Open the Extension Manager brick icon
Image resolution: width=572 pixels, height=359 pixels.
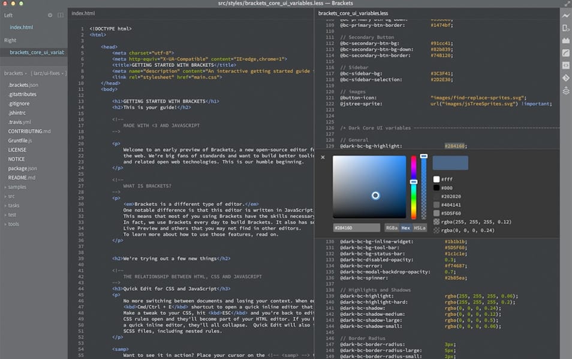[564, 41]
